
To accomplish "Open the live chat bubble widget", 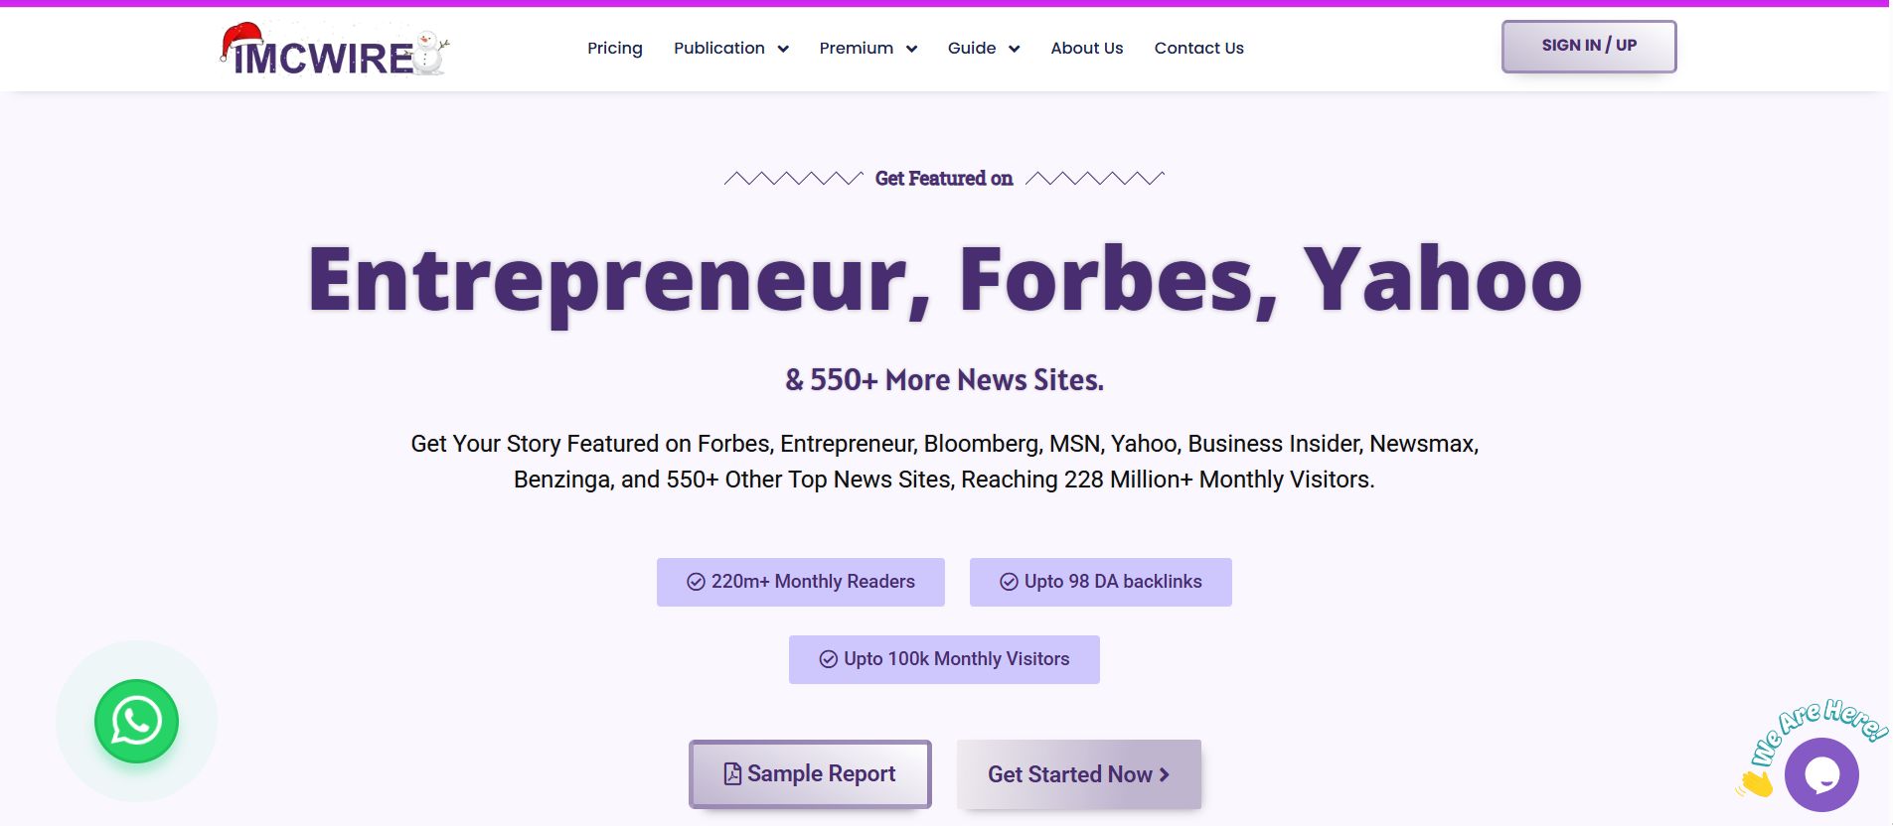I will click(1821, 774).
